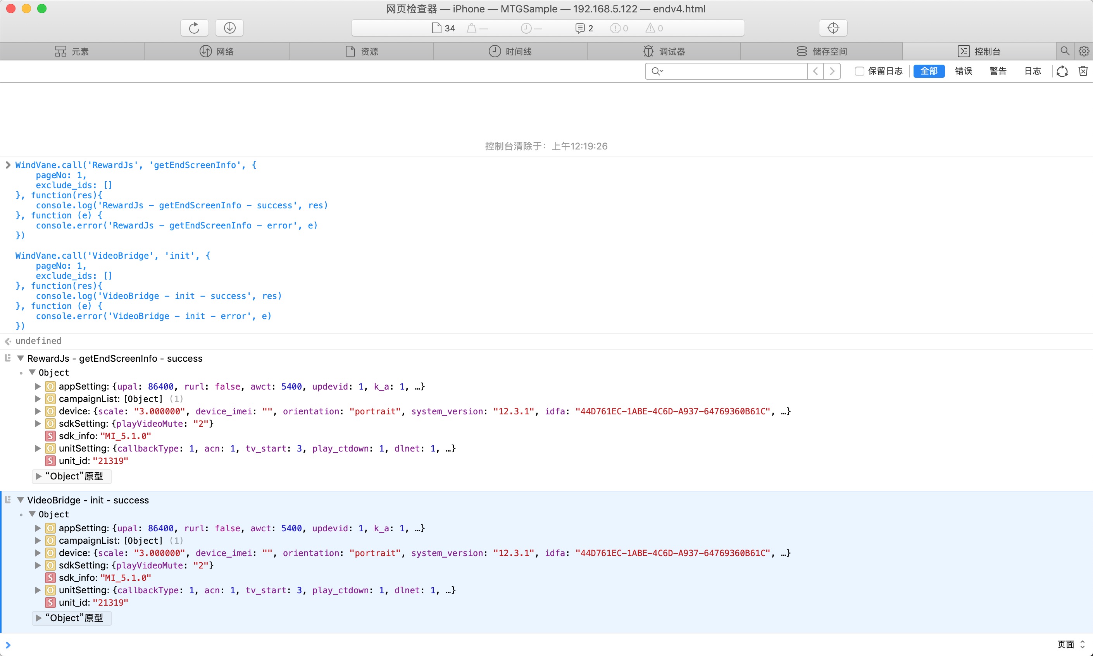
Task: Click the "undefined" return value row
Action: [x=546, y=341]
